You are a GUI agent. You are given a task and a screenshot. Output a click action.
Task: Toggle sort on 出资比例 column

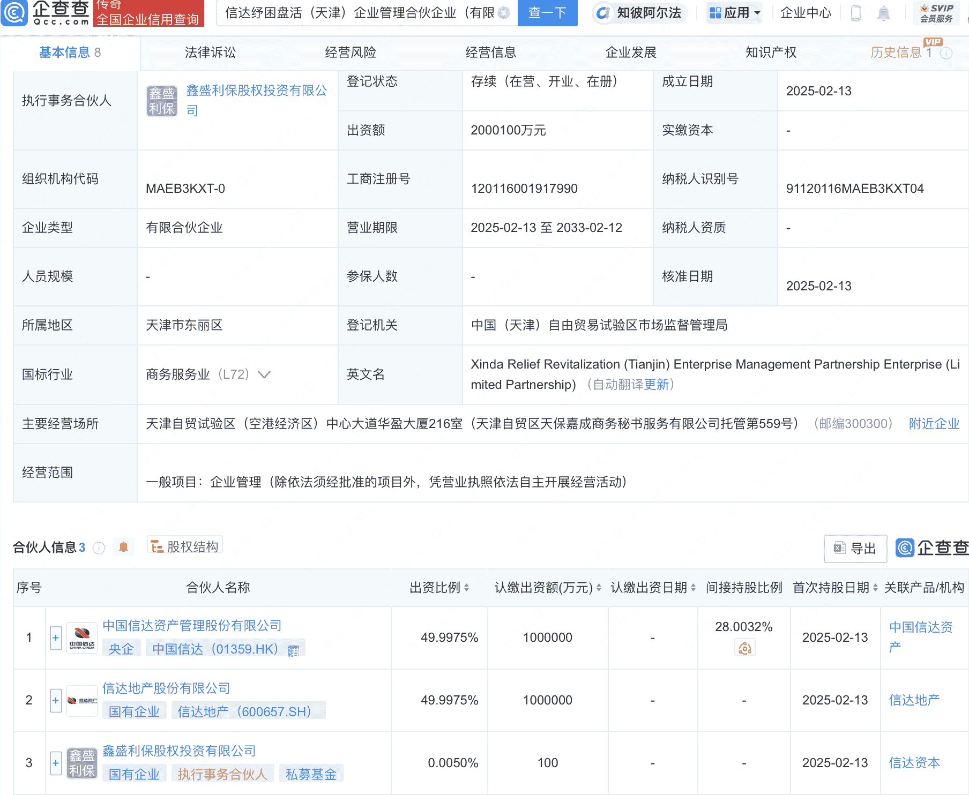tap(467, 587)
